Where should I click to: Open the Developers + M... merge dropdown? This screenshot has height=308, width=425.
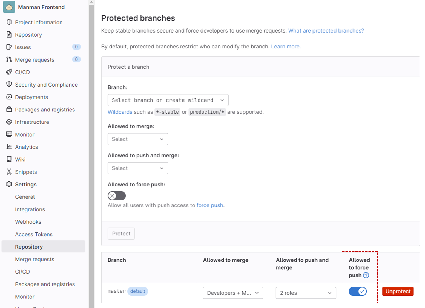coord(233,293)
